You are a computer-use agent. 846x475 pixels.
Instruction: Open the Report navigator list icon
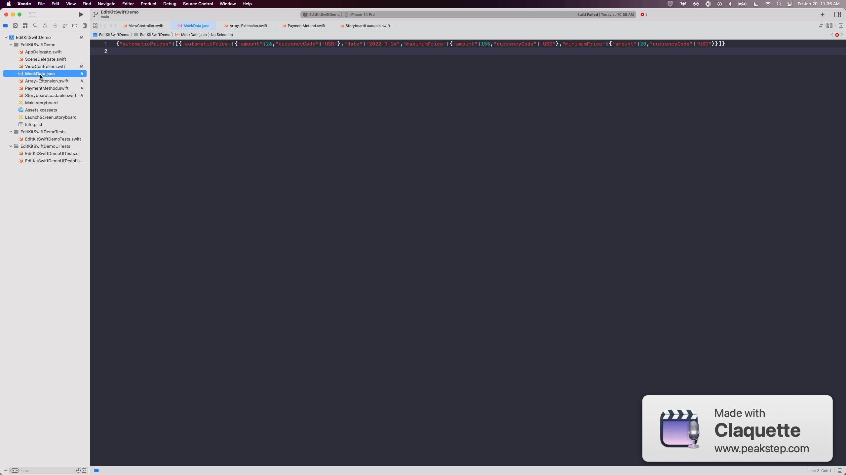(x=85, y=25)
